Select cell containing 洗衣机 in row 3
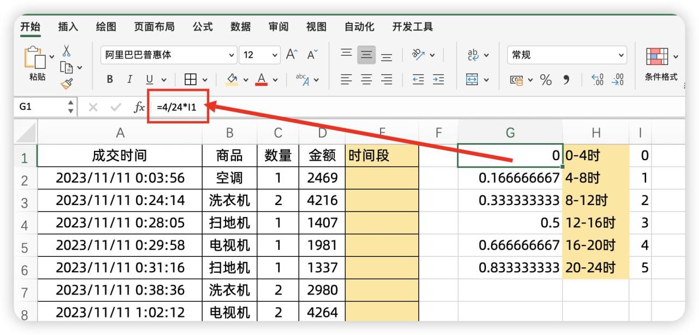The height and width of the screenshot is (335, 699). (x=230, y=201)
